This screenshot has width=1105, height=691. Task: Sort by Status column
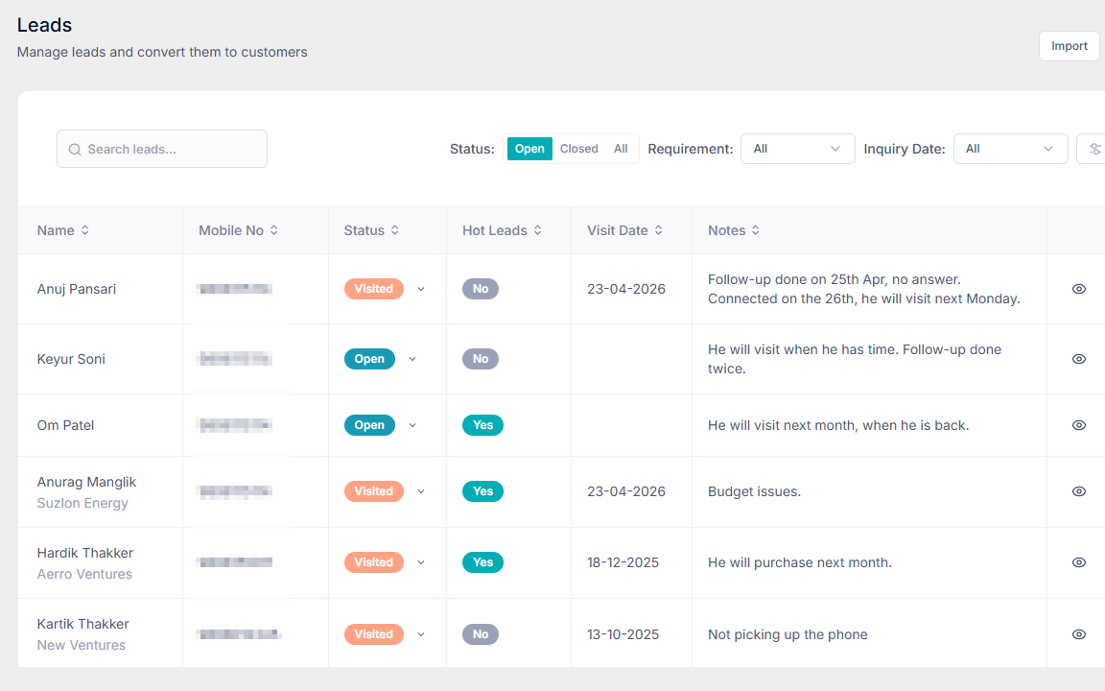tap(394, 230)
